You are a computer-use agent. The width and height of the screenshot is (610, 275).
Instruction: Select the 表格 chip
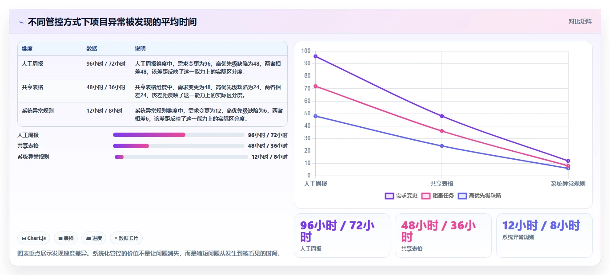[66, 238]
